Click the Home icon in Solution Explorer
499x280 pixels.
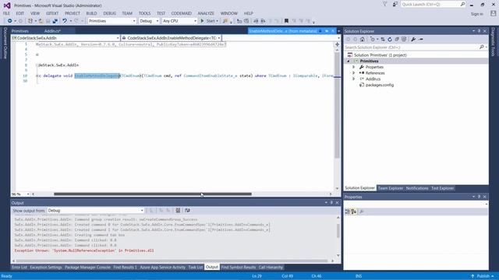point(363,40)
